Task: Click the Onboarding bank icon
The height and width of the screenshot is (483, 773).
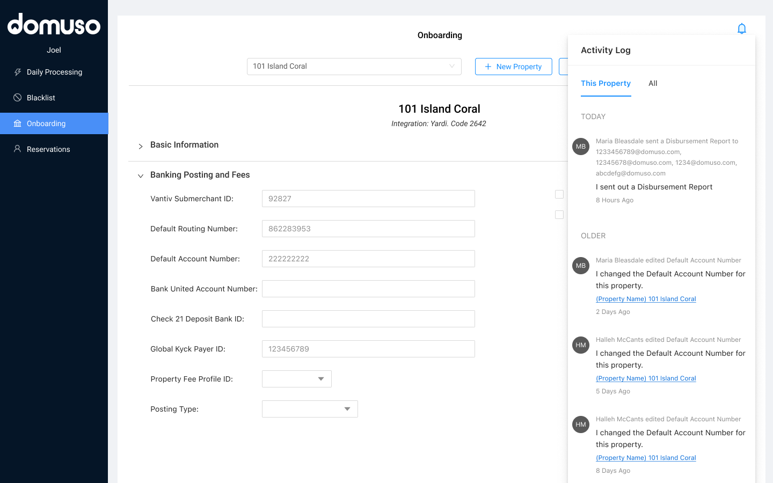Action: tap(18, 123)
